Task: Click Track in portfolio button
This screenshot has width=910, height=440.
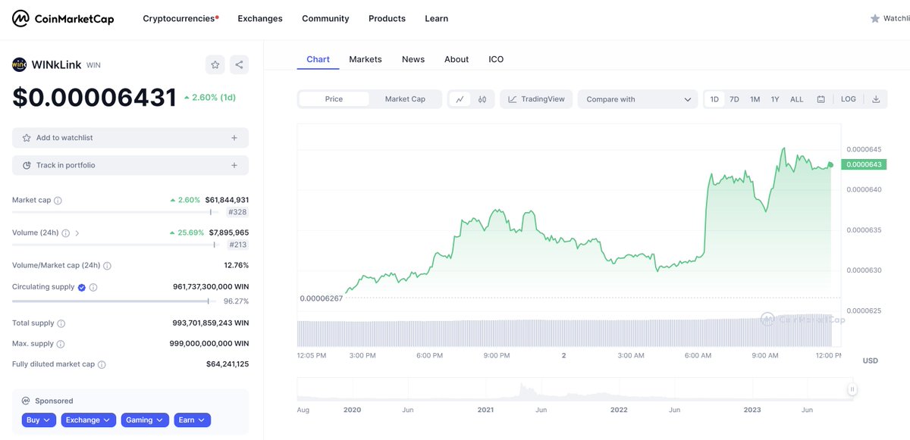Action: (x=130, y=165)
